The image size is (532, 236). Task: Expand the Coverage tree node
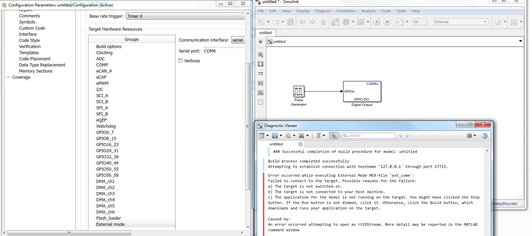click(x=9, y=77)
